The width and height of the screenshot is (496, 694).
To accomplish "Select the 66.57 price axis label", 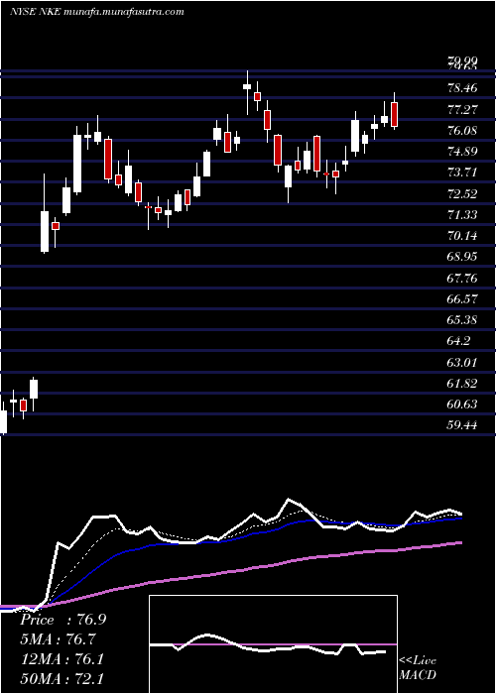I will point(463,298).
